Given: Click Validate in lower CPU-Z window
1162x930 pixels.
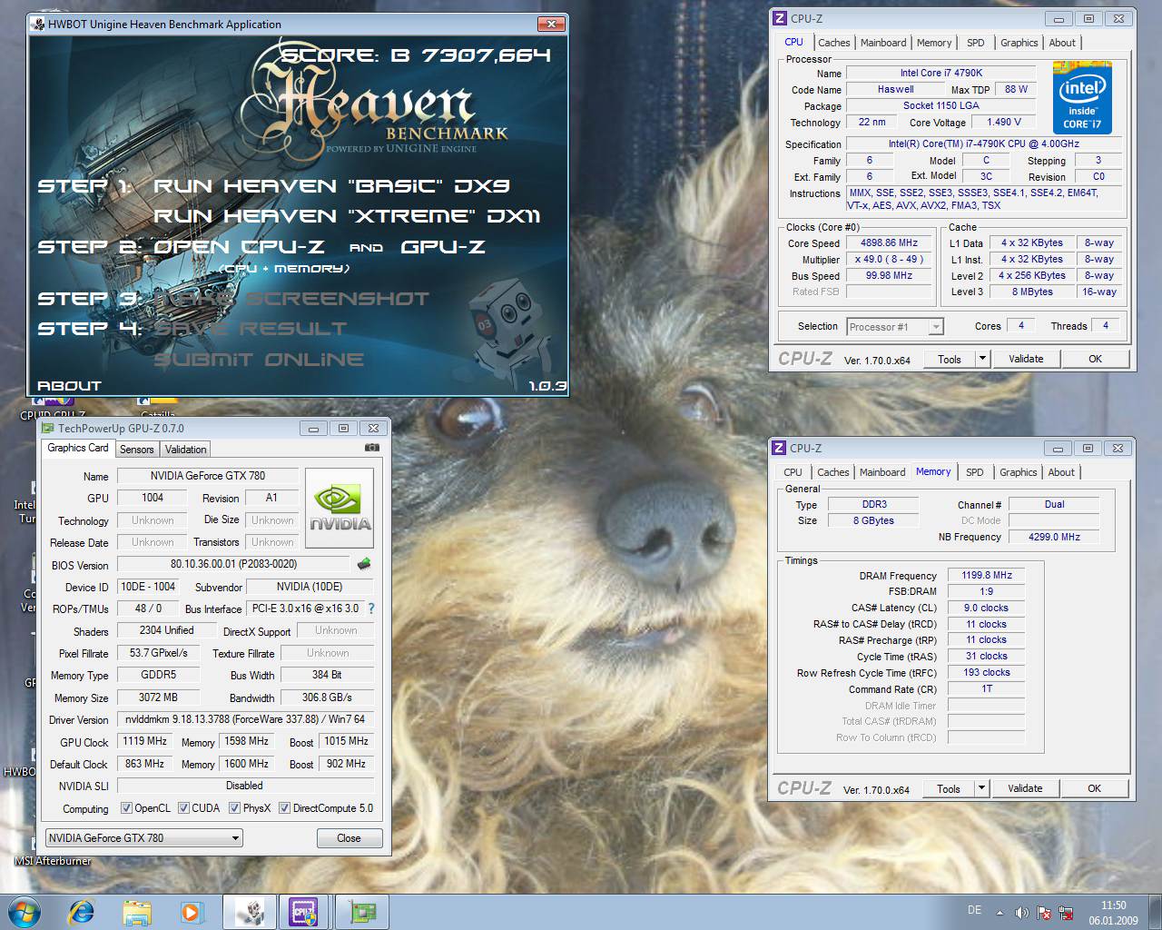Looking at the screenshot, I should pyautogui.click(x=1026, y=788).
